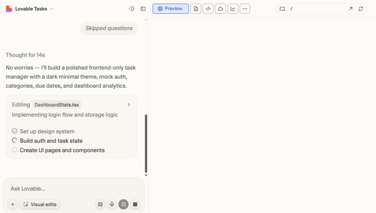
Task: Activate the microphone icon in the chat box
Action: point(112,204)
